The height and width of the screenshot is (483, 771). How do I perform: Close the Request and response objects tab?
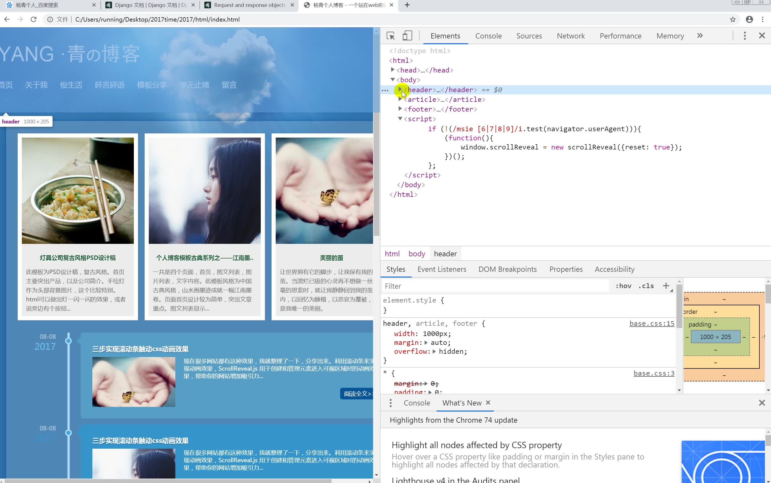(x=292, y=5)
